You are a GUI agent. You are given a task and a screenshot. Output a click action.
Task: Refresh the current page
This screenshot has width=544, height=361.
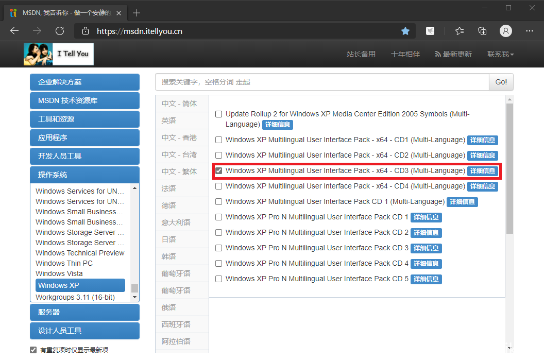click(x=60, y=31)
